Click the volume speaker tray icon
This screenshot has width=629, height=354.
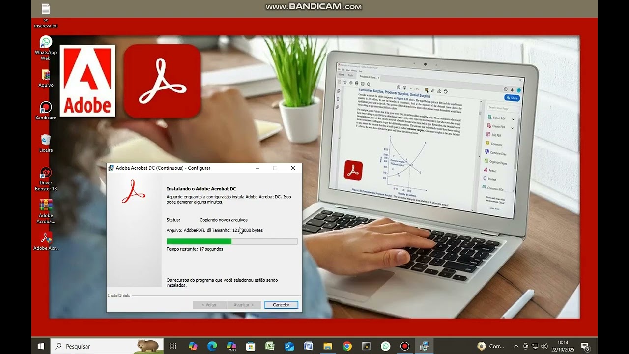[545, 346]
